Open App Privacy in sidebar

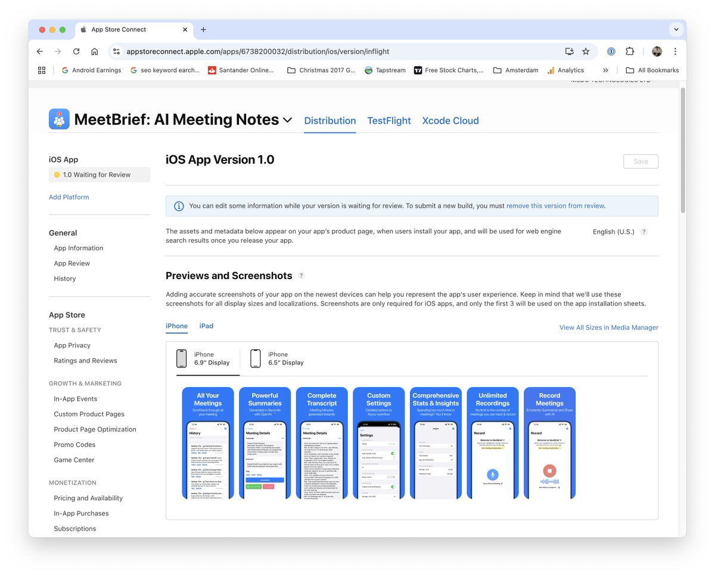[x=72, y=345]
